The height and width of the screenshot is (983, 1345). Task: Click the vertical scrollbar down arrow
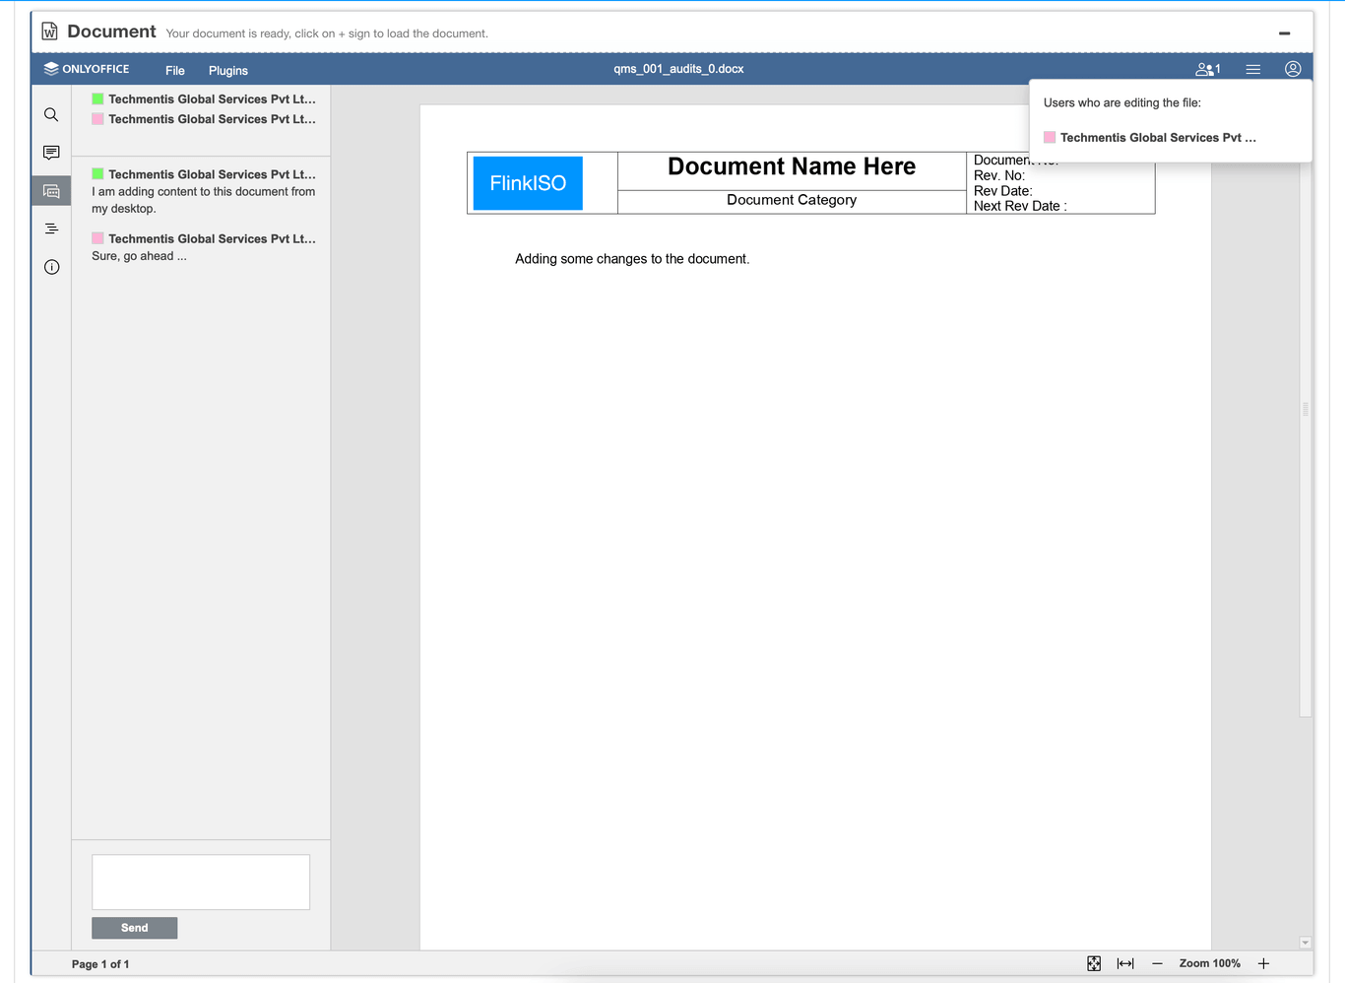click(x=1305, y=943)
